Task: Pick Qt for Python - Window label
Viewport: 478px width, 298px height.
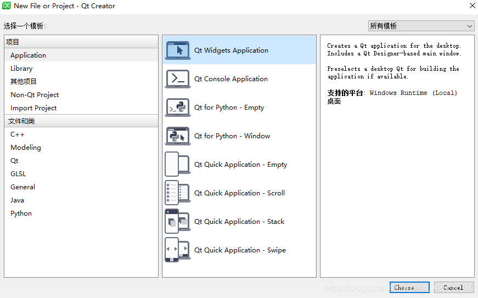Action: pos(232,136)
